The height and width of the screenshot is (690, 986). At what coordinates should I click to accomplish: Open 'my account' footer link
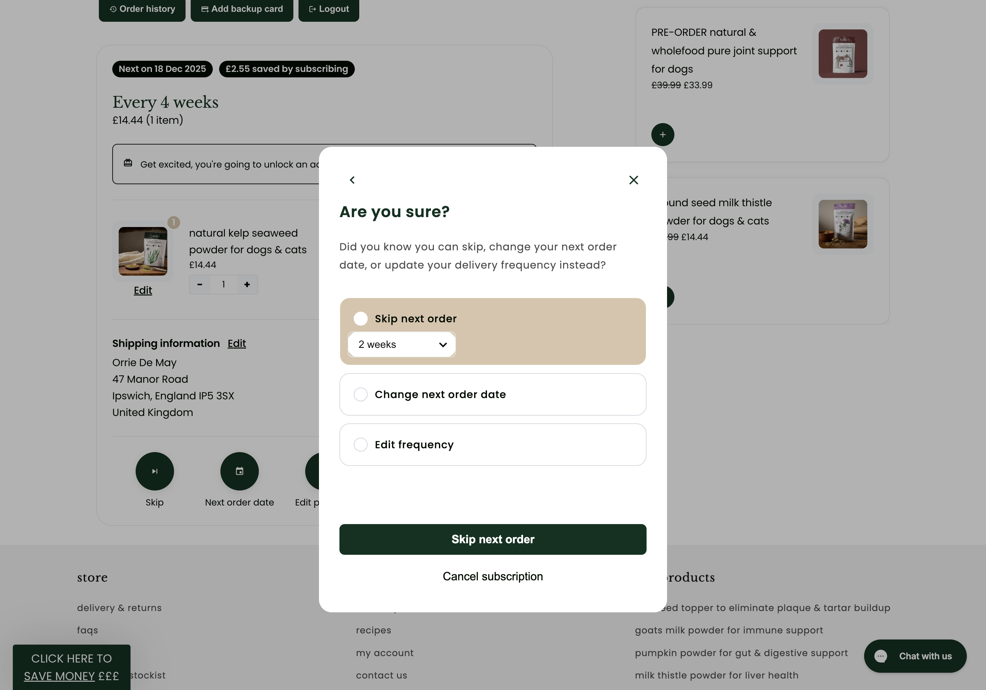point(385,653)
